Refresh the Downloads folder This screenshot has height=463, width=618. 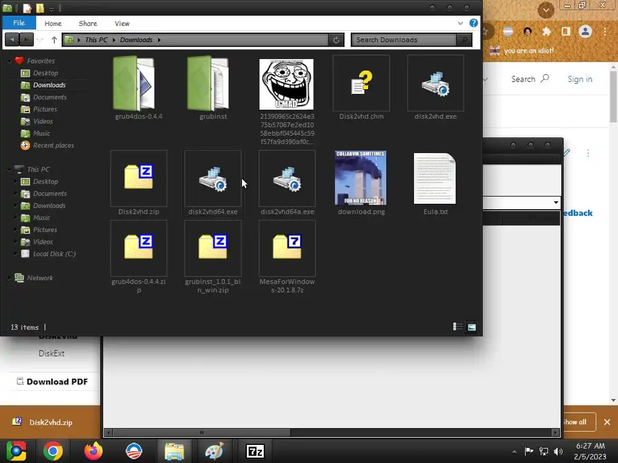coord(336,40)
